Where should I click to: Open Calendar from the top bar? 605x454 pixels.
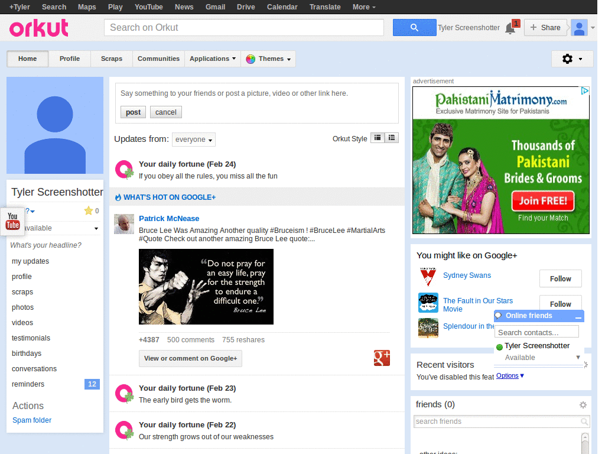[282, 7]
